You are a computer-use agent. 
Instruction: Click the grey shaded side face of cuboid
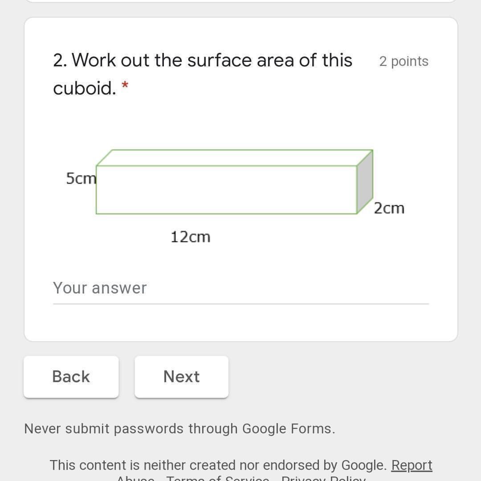pos(365,183)
